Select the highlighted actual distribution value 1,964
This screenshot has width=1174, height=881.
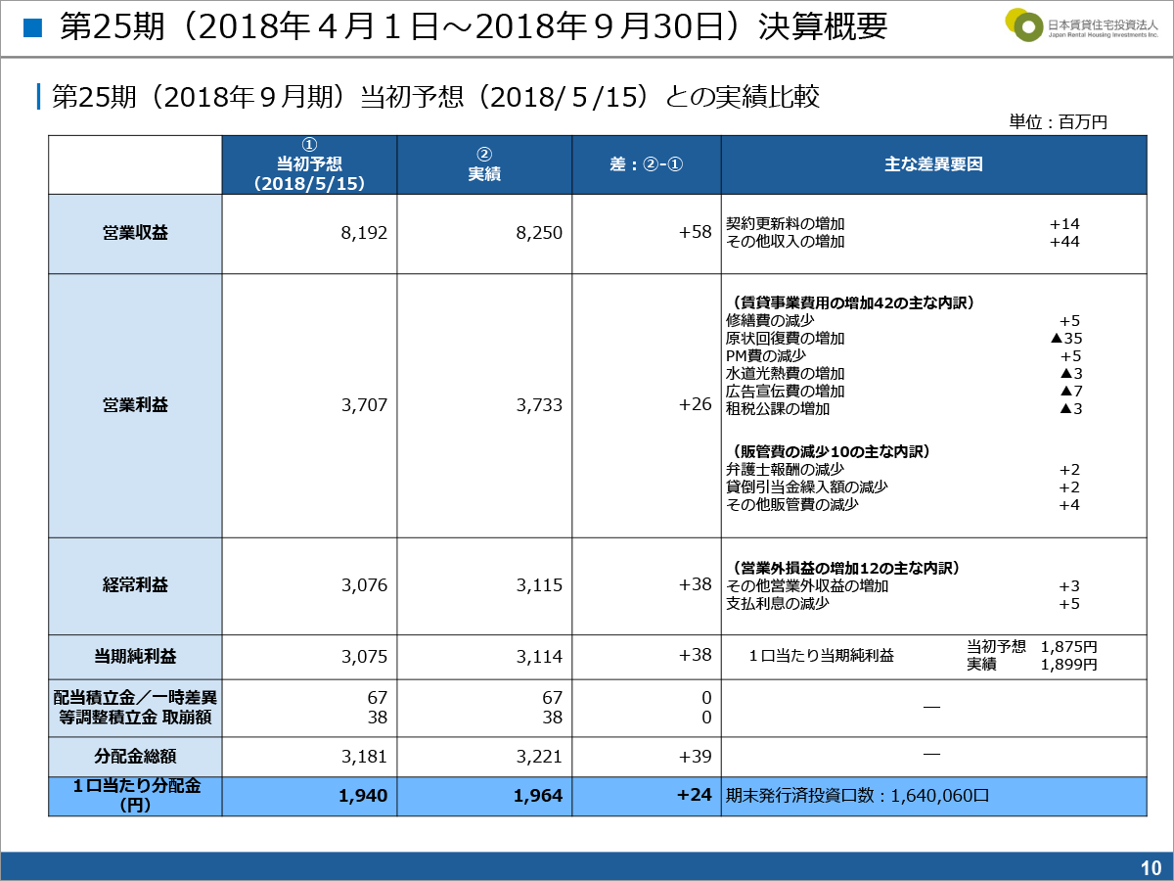click(539, 796)
